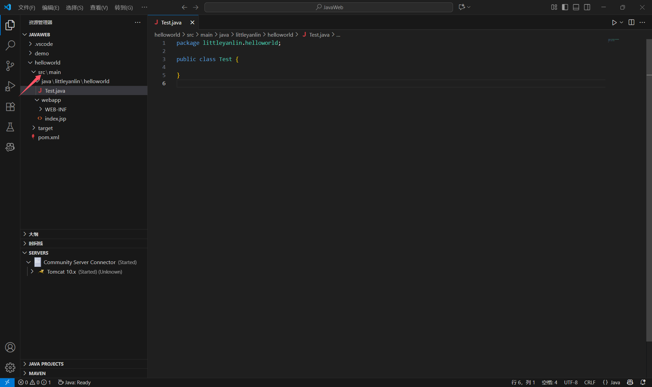This screenshot has height=387, width=652.
Task: Open the notifications bell in the status bar
Action: [x=643, y=382]
